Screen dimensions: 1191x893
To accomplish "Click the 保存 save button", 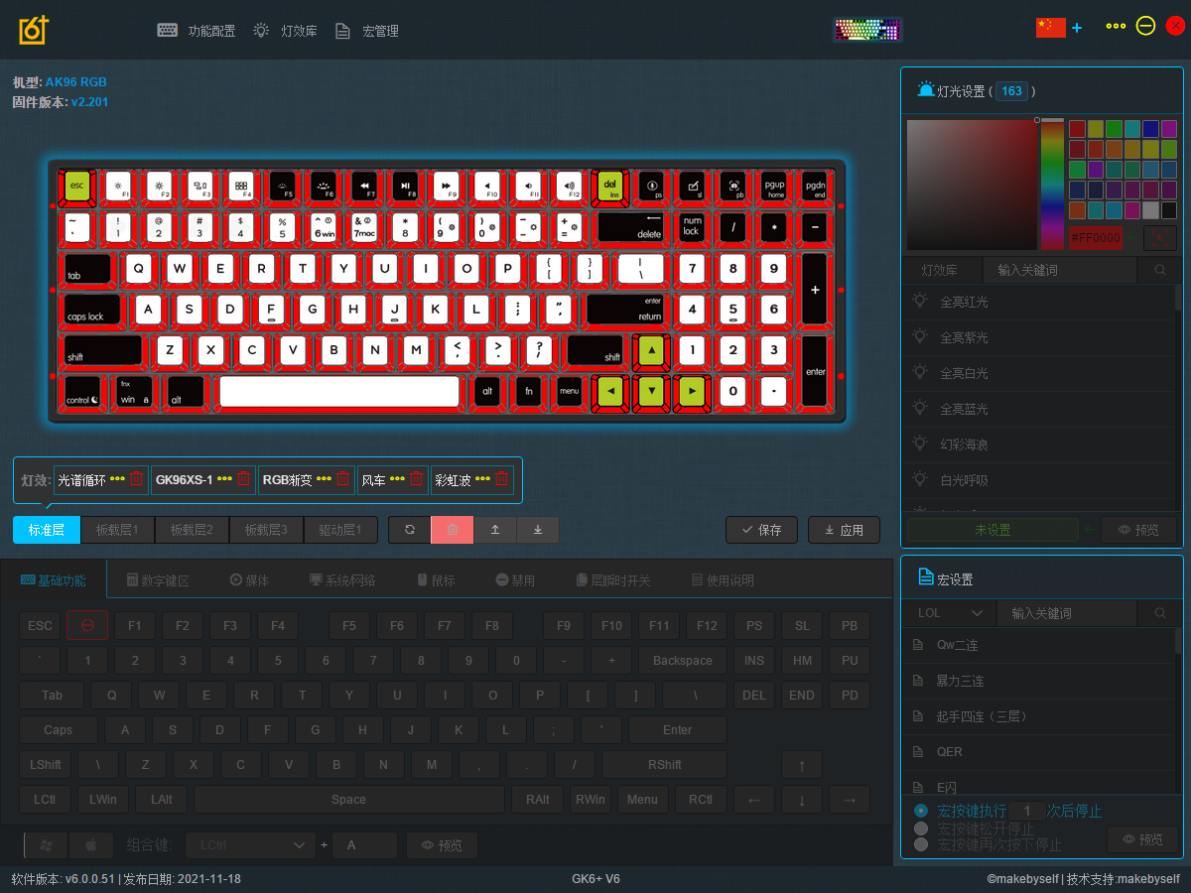I will (761, 530).
